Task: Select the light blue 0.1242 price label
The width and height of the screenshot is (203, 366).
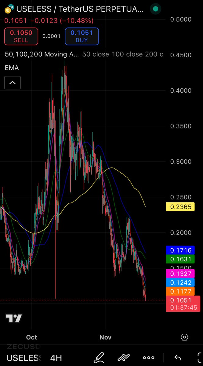Action: [x=180, y=282]
